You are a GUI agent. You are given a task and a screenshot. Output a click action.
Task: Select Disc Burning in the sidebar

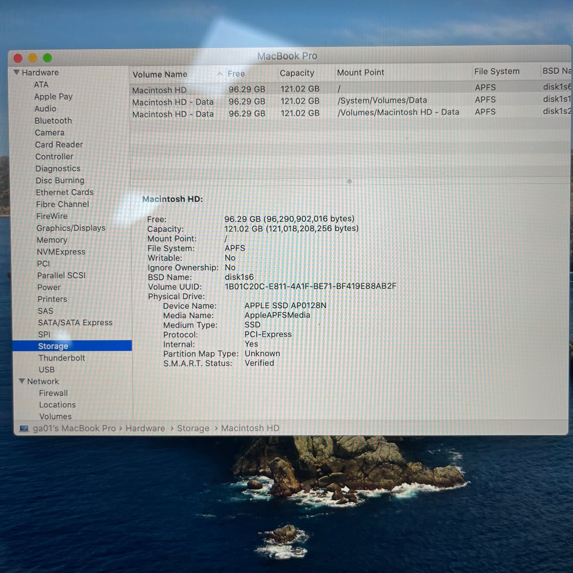tap(60, 180)
